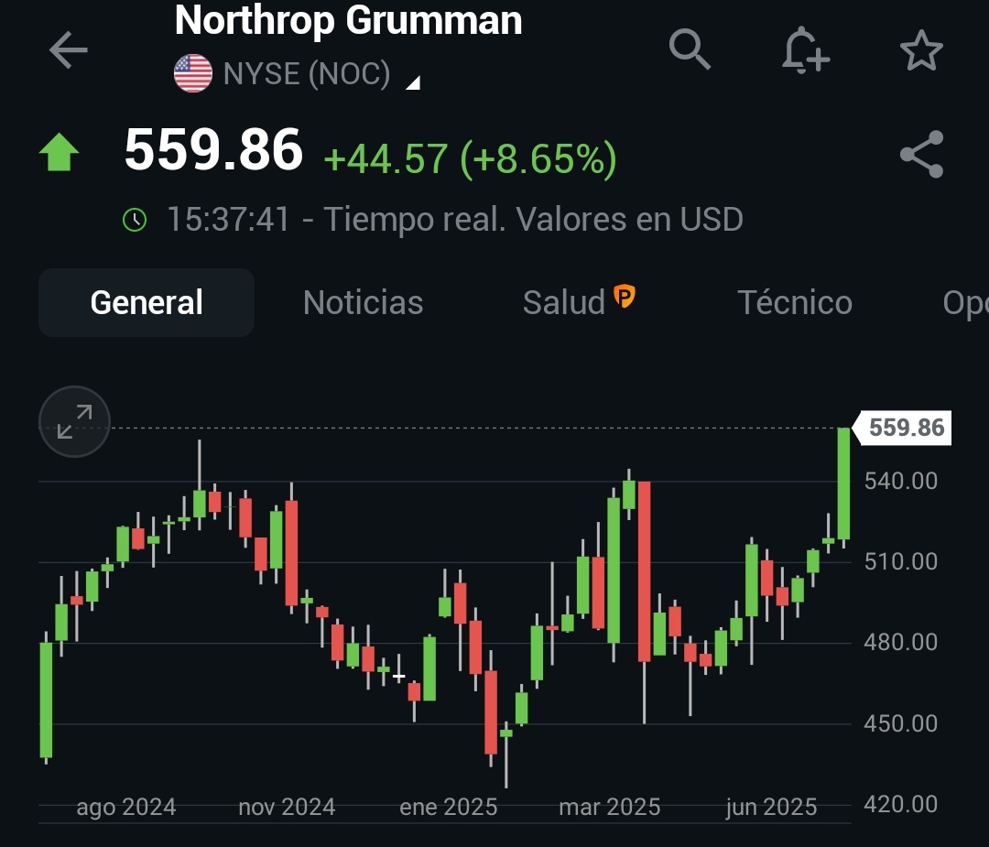Tap the ene 2025 date label
The image size is (989, 847).
(x=449, y=808)
